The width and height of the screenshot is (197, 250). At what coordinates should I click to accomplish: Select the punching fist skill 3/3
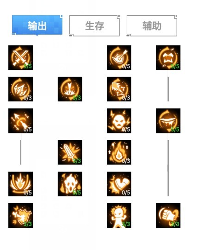click(168, 215)
